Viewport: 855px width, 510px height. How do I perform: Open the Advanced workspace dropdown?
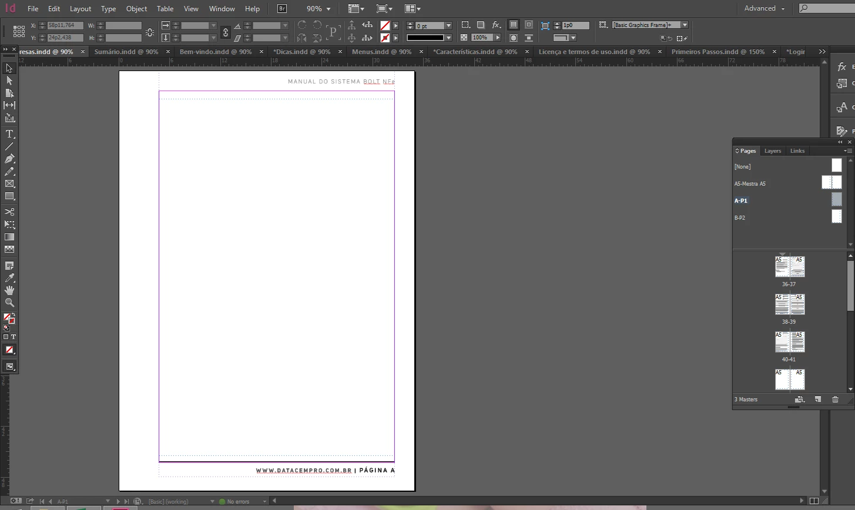click(x=764, y=8)
